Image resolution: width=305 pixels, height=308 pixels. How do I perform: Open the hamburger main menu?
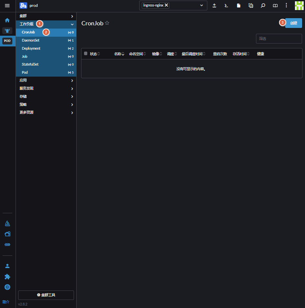(7, 6)
